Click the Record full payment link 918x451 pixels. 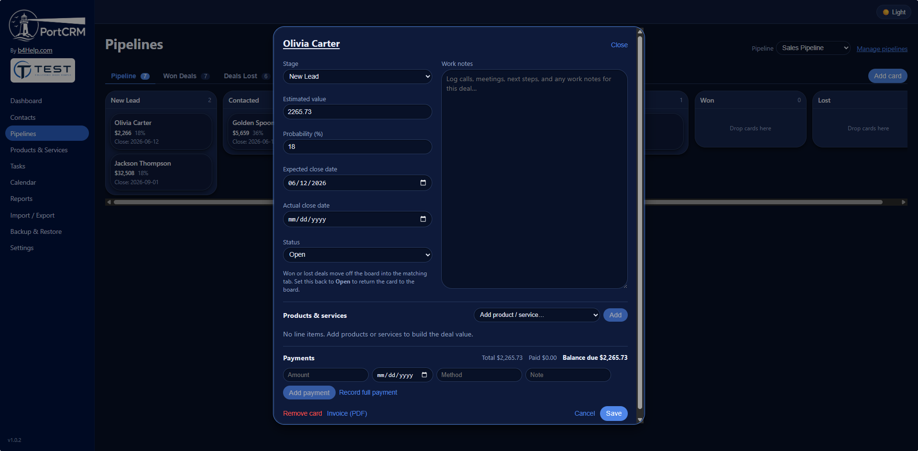368,393
